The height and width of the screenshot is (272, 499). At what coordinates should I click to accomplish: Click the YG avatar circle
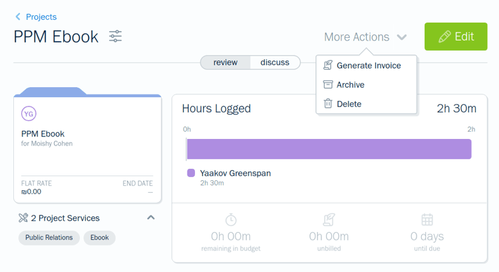(x=29, y=114)
